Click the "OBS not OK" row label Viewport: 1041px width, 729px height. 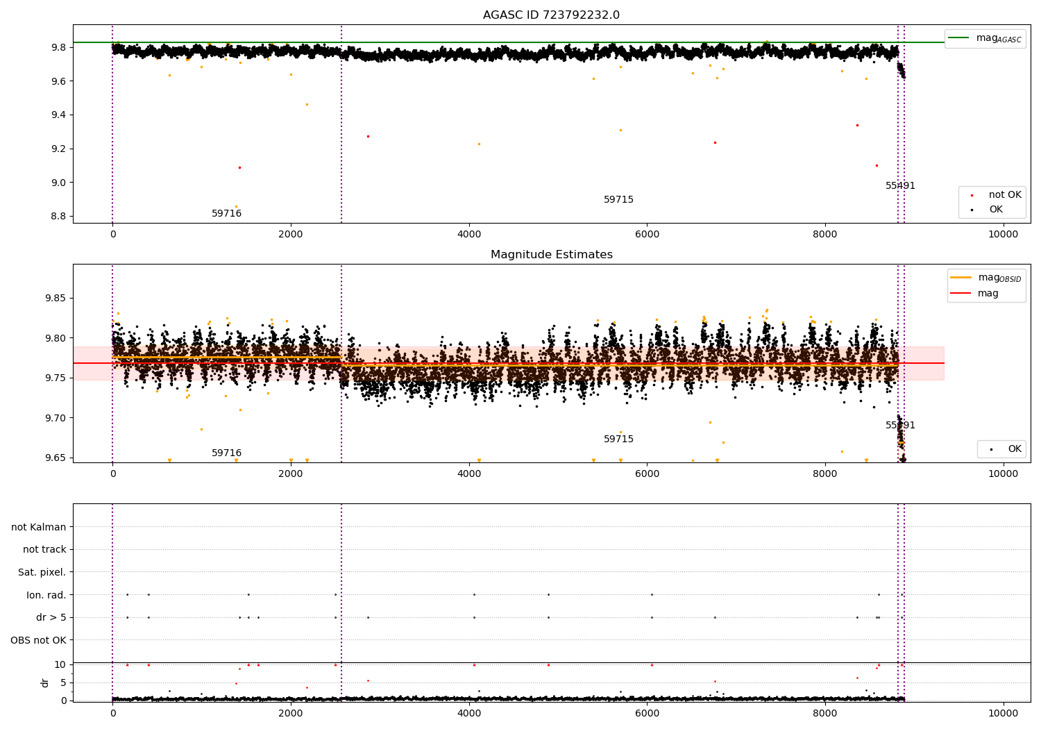(39, 640)
